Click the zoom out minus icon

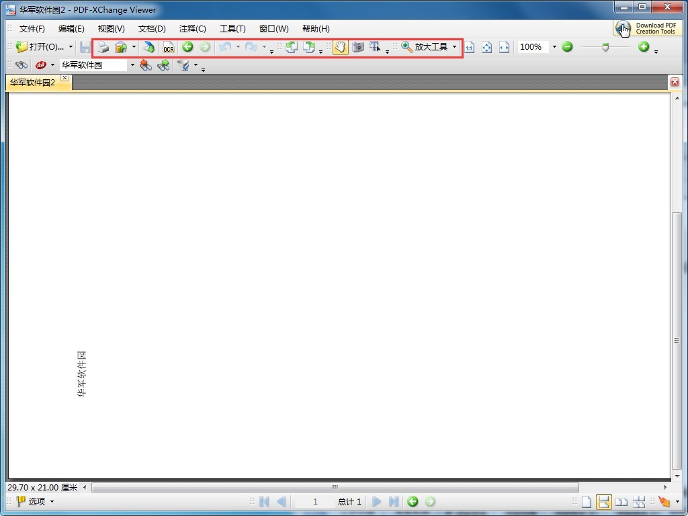567,47
